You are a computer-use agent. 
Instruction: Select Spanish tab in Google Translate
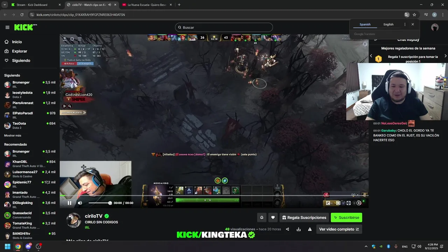tap(365, 24)
